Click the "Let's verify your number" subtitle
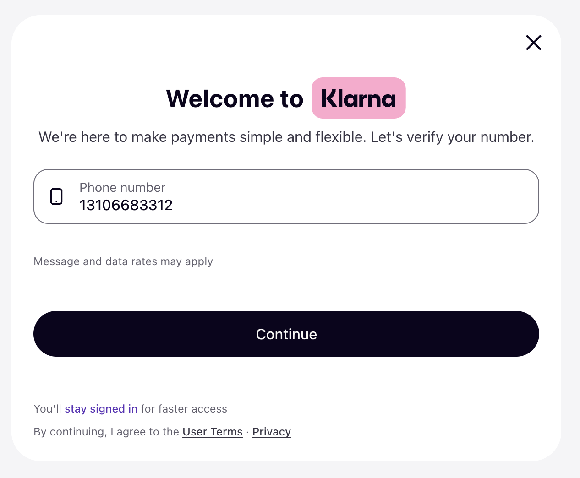This screenshot has width=580, height=478. pyautogui.click(x=452, y=137)
